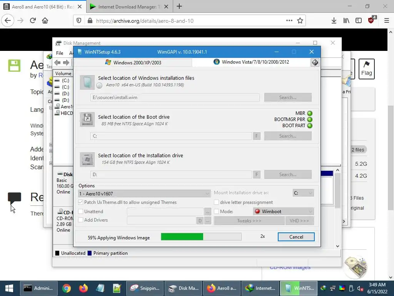Click the Applying Windows Image progress bar
This screenshot has height=296, width=394.
(201, 237)
